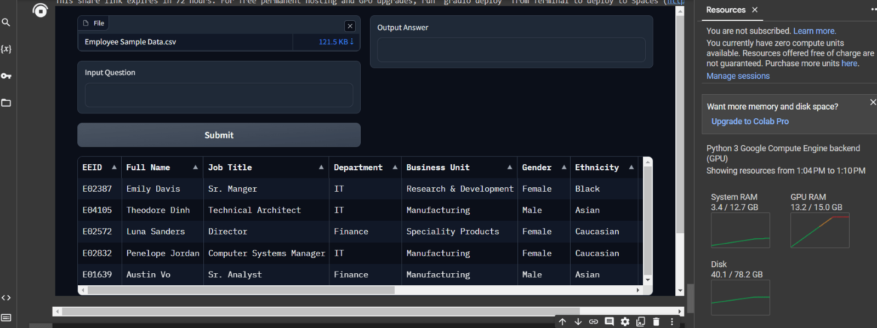Add a comment to the cell
The image size is (877, 328).
click(609, 322)
